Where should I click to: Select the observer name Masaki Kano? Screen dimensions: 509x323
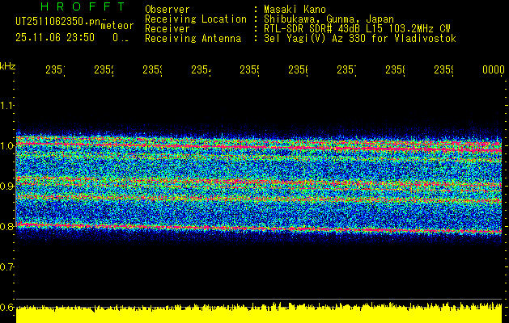[x=295, y=10]
